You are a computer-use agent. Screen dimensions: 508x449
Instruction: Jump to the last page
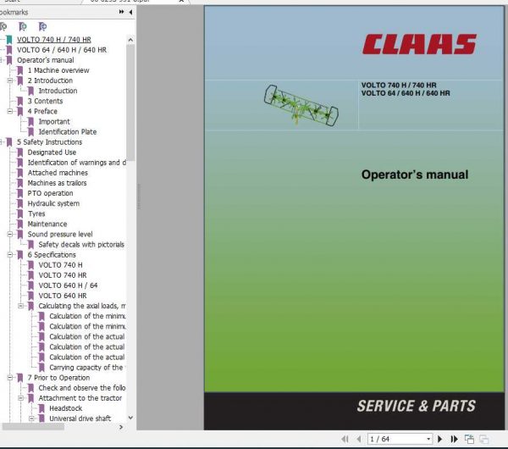454,439
